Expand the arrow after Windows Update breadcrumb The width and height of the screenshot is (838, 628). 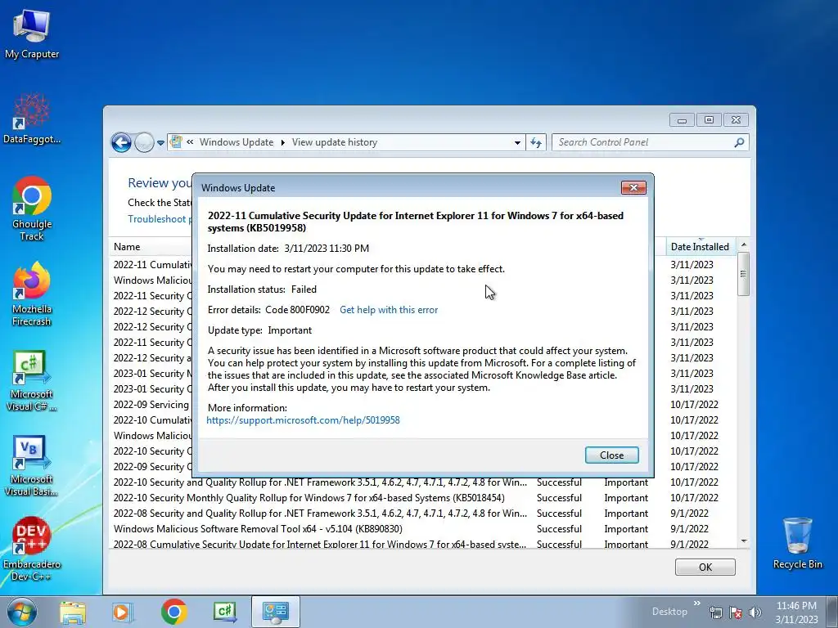(282, 142)
